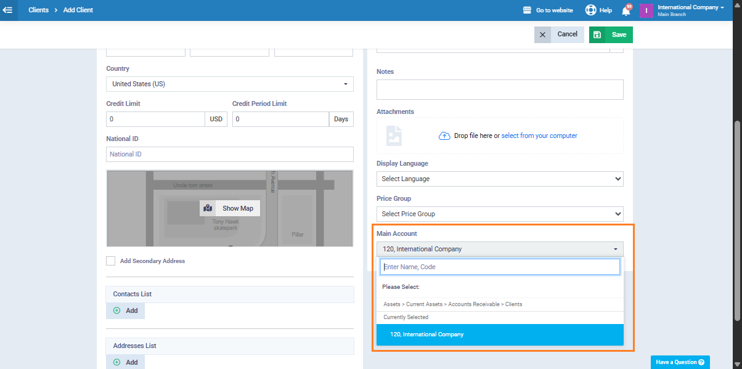Click the upload cloud icon in Attachments
The height and width of the screenshot is (369, 742).
(x=444, y=136)
